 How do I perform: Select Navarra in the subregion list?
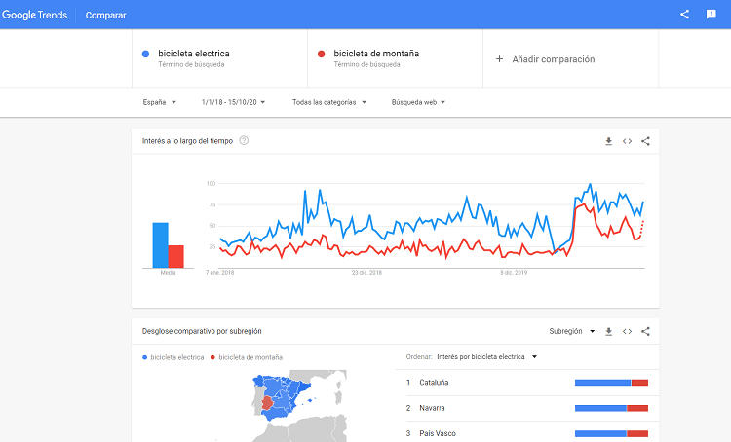click(x=432, y=408)
